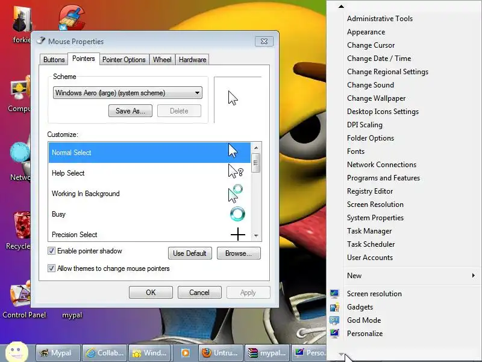Viewport: 482px width, 362px height.
Task: Open the forkie desktop icon
Action: 22,19
